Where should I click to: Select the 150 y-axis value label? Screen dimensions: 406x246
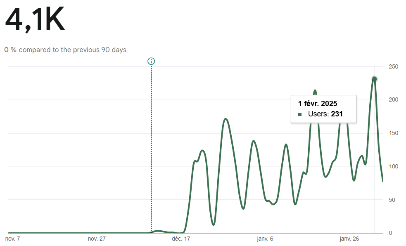[x=393, y=133]
